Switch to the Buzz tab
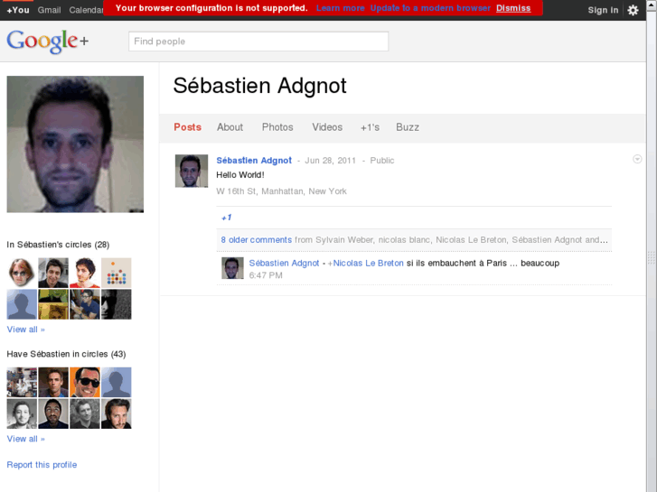This screenshot has width=657, height=492. [x=408, y=127]
